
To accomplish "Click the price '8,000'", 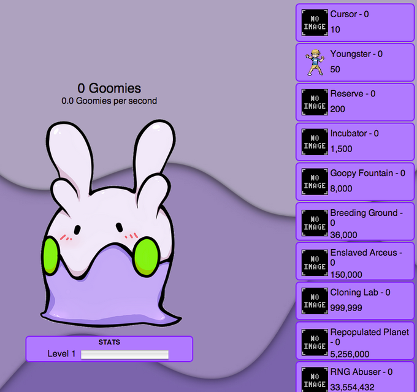I will pyautogui.click(x=341, y=188).
